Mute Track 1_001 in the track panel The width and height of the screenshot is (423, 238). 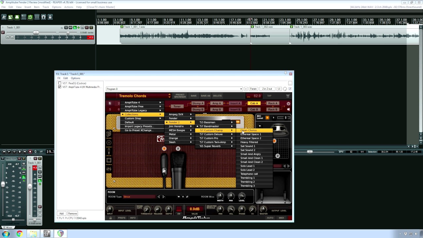[87, 28]
